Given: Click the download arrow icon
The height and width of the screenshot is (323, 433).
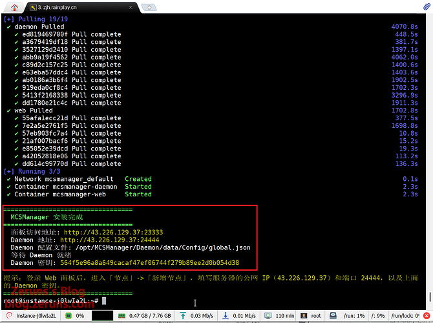Looking at the screenshot, I should click(x=226, y=315).
